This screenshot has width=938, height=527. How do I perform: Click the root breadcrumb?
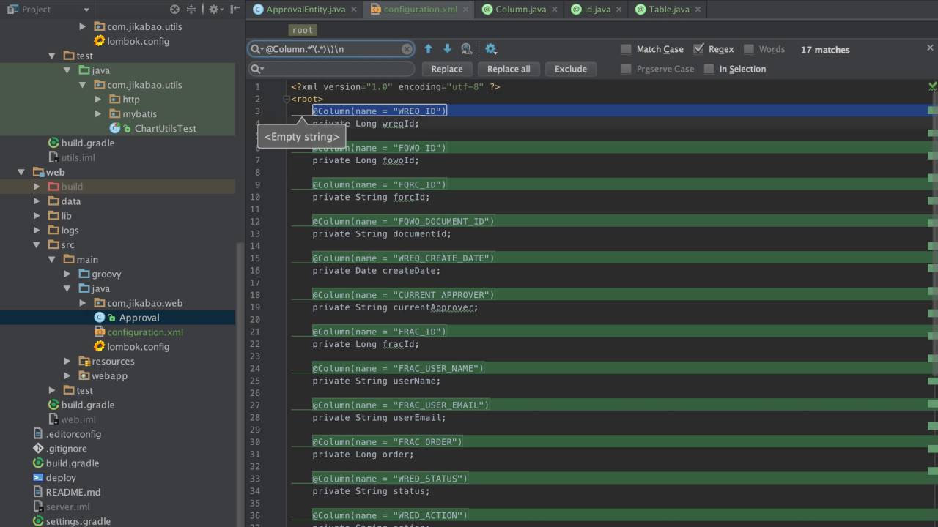pos(303,30)
